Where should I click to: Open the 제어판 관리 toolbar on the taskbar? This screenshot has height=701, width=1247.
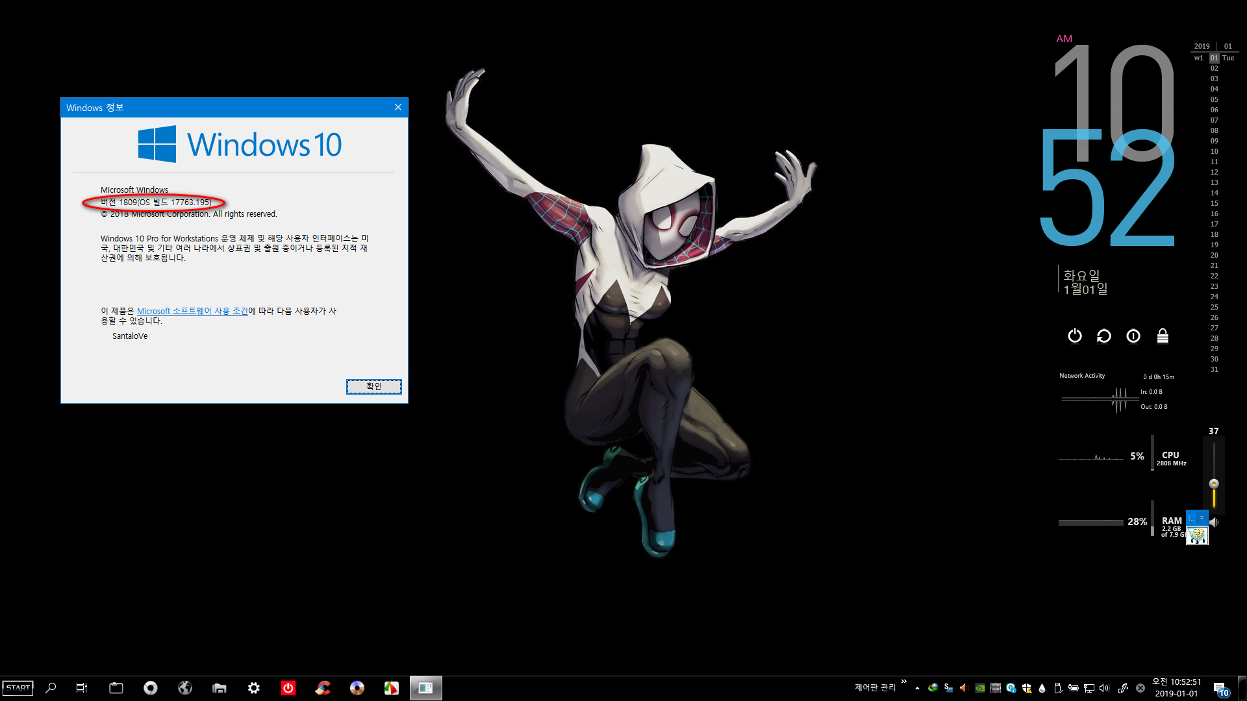[875, 688]
